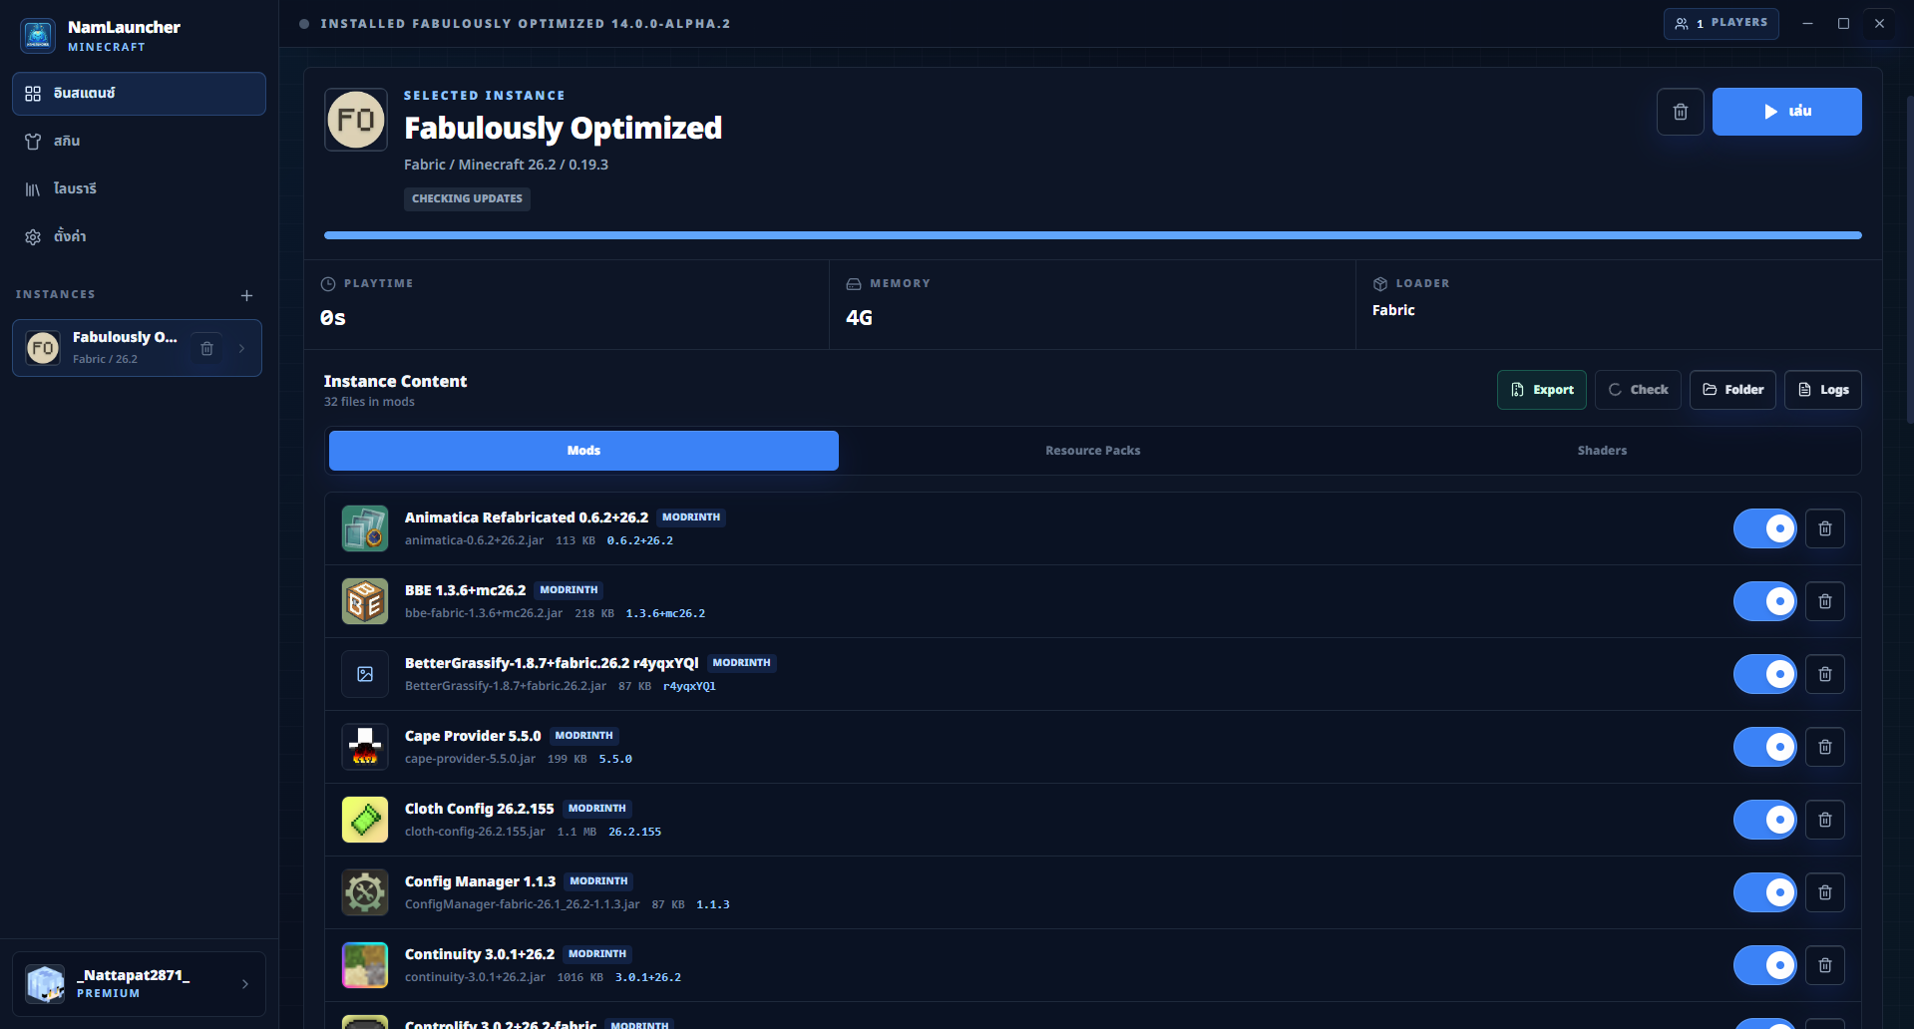The height and width of the screenshot is (1029, 1914).
Task: Open the 1 Players panel
Action: [x=1721, y=23]
